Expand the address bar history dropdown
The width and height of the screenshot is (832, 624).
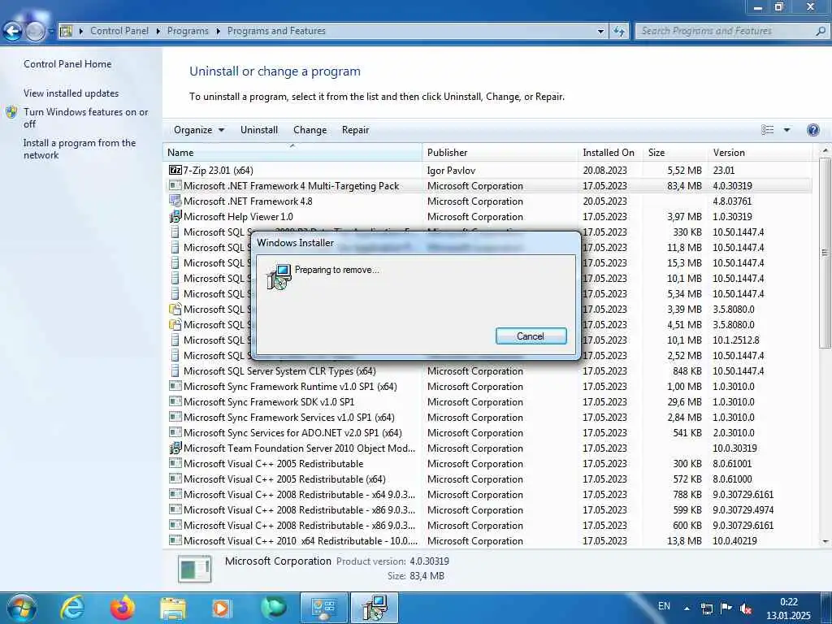pos(600,32)
